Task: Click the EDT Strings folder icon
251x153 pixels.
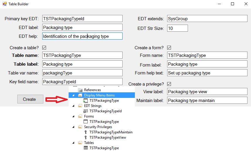Action: [80, 106]
